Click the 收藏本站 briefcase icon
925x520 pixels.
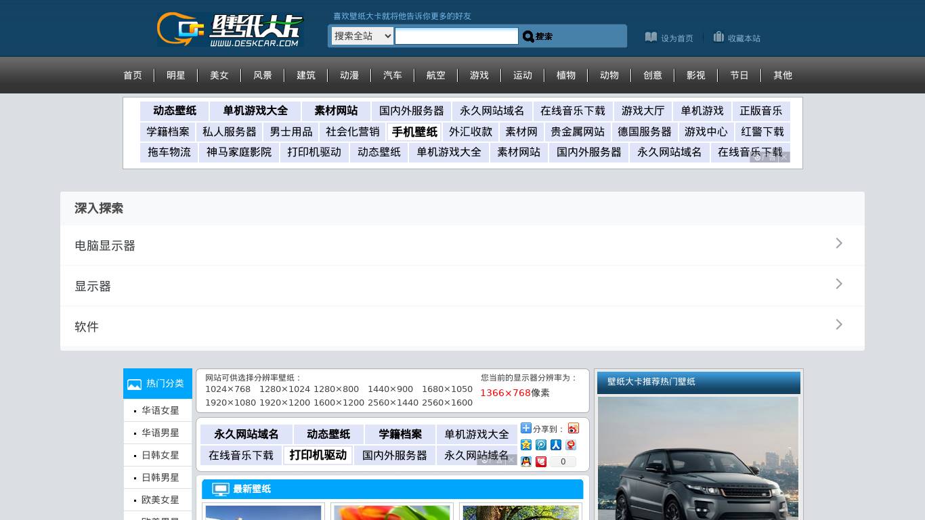718,37
